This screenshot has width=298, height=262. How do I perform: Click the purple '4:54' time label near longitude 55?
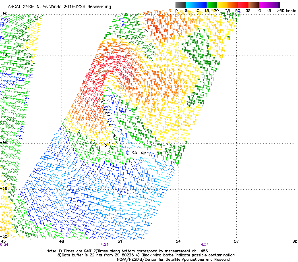[x=205, y=245]
